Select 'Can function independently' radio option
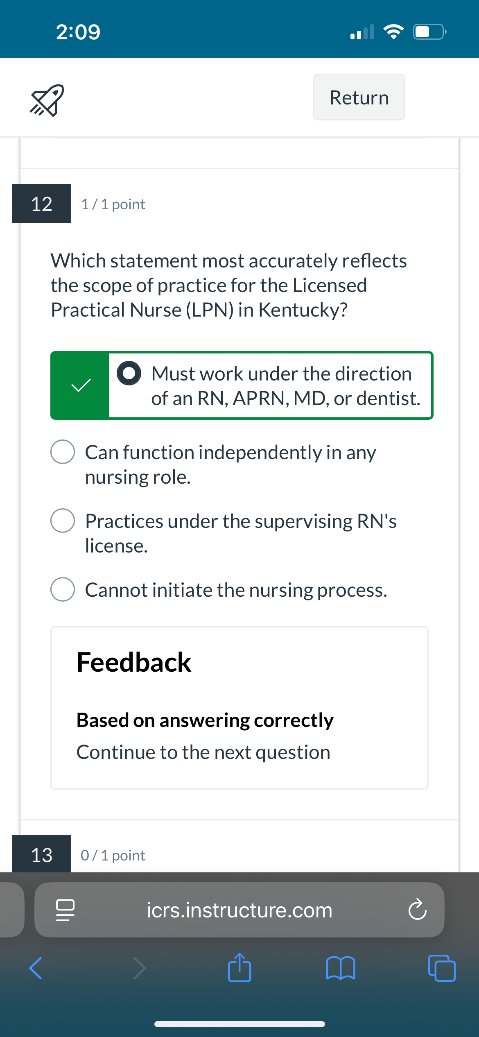 (63, 452)
